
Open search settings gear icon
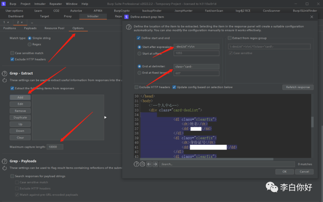pyautogui.click(x=142, y=164)
